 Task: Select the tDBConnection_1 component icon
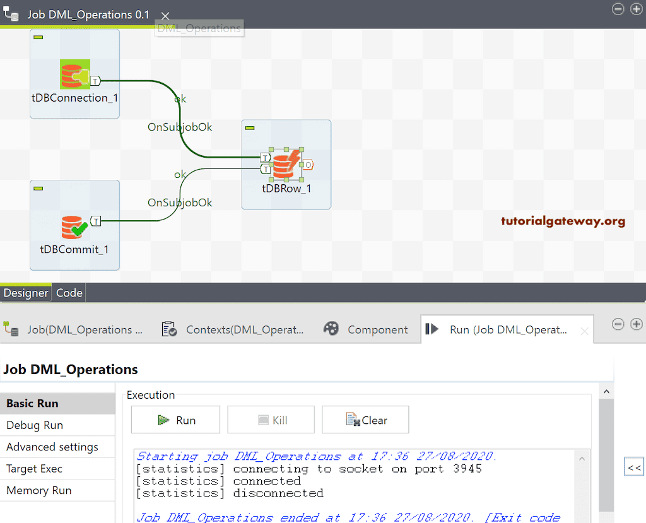[74, 73]
